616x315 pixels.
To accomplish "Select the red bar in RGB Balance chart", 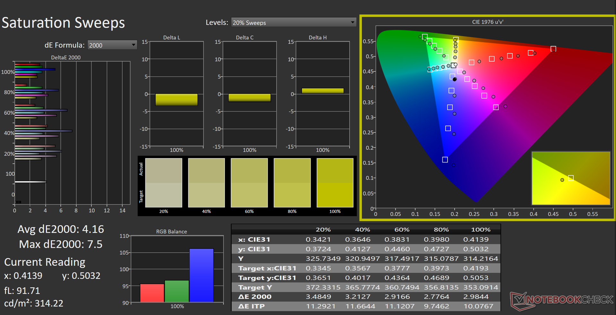I will tap(152, 293).
